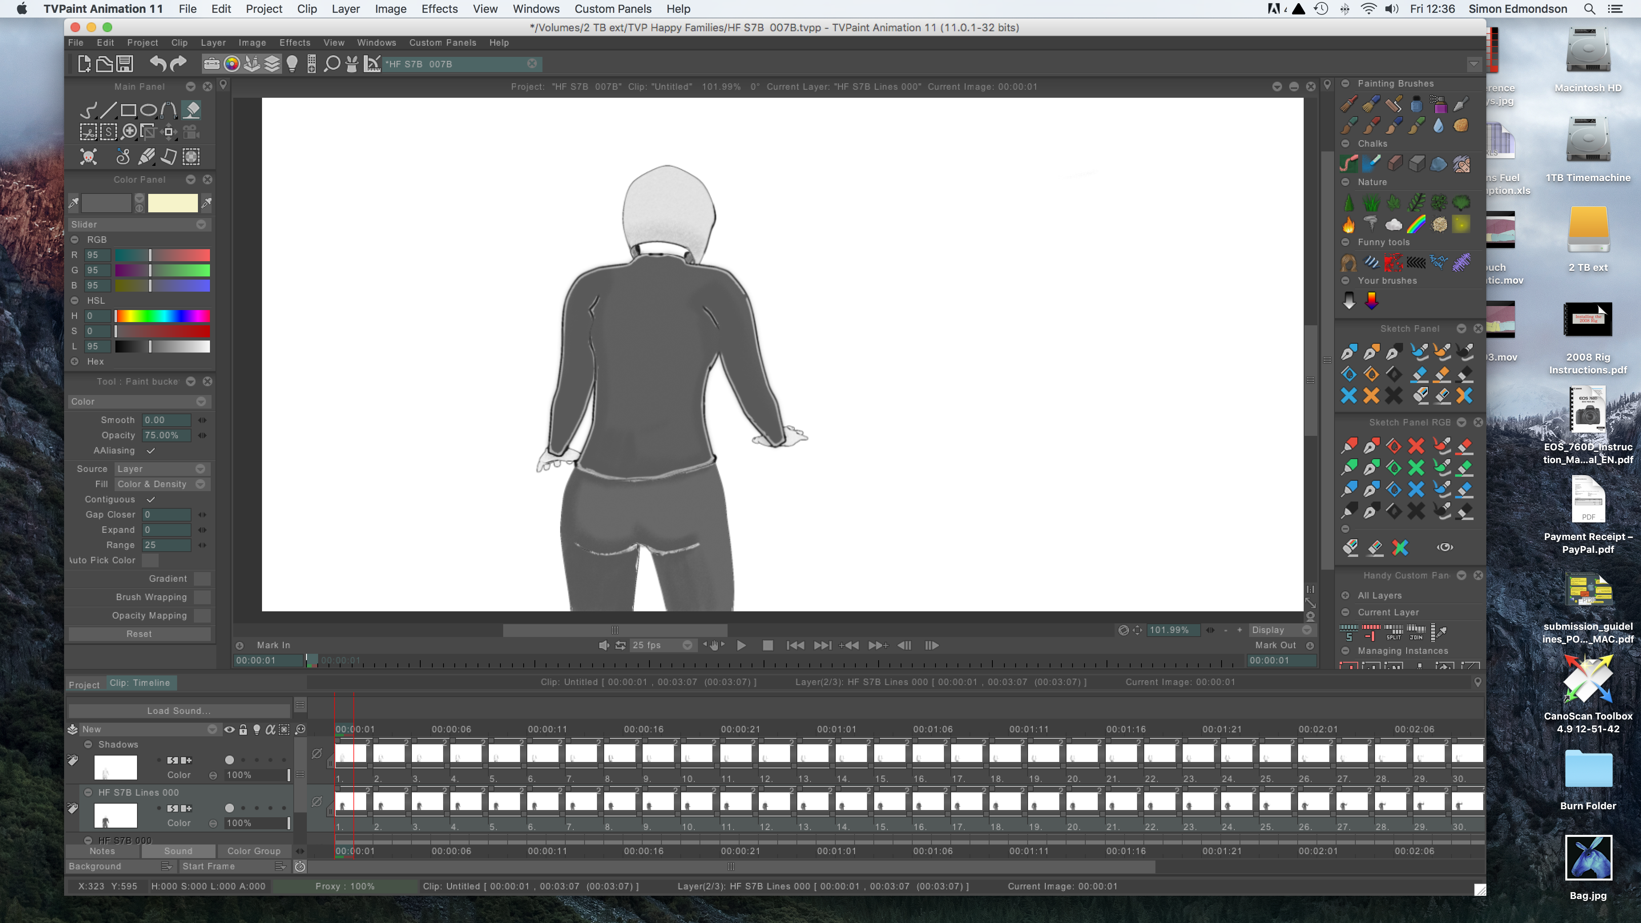Click the remote control icon in the toolbar

coord(312,64)
